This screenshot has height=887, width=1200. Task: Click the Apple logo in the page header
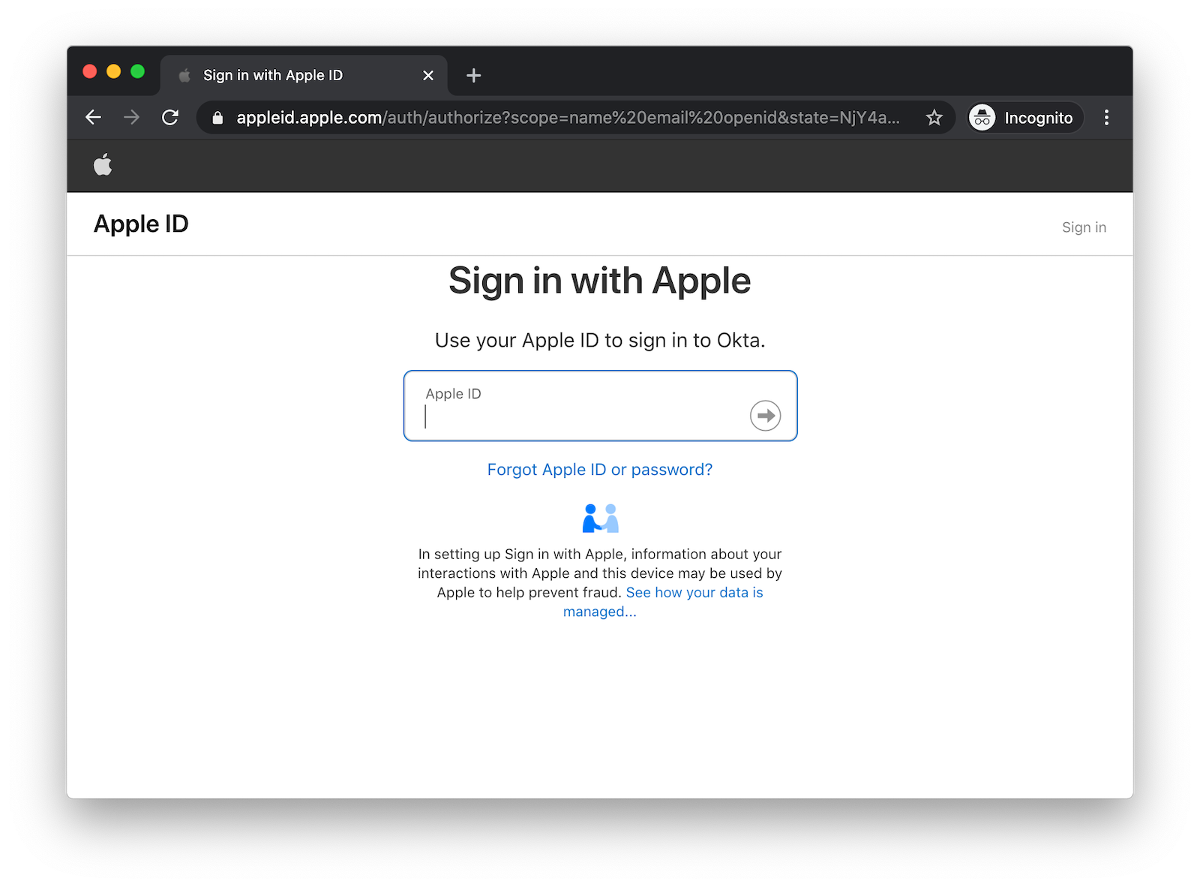point(103,164)
